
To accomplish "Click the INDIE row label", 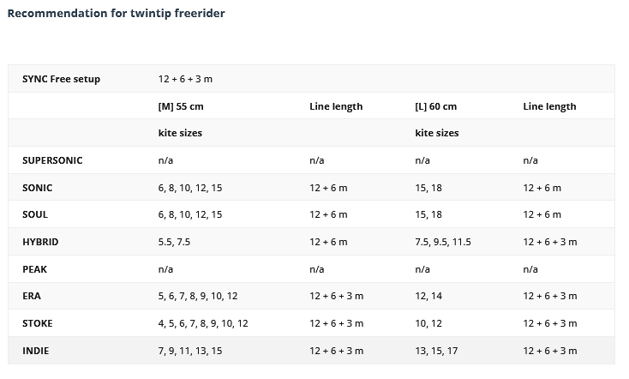I will coord(36,351).
